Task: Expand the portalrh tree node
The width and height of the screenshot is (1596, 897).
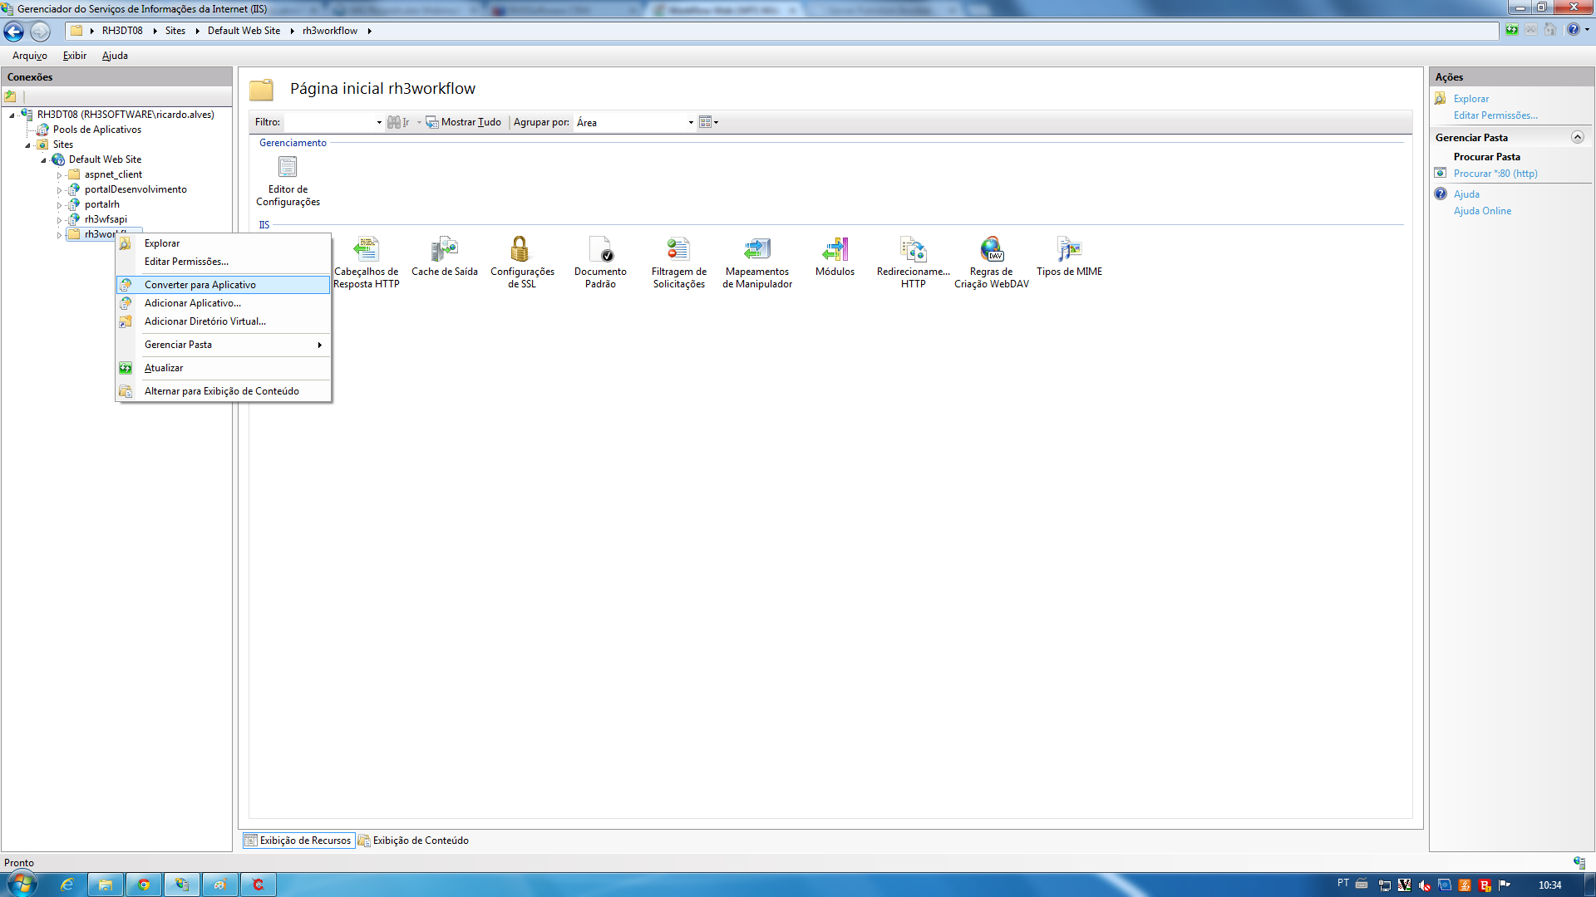Action: pos(59,205)
